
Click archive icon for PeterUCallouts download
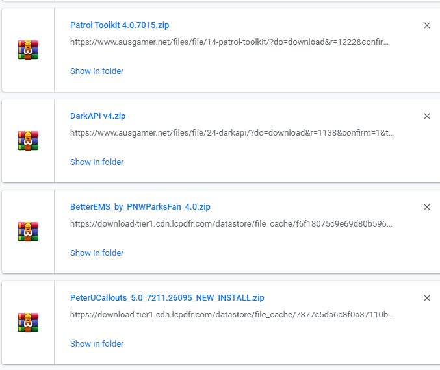(x=28, y=323)
